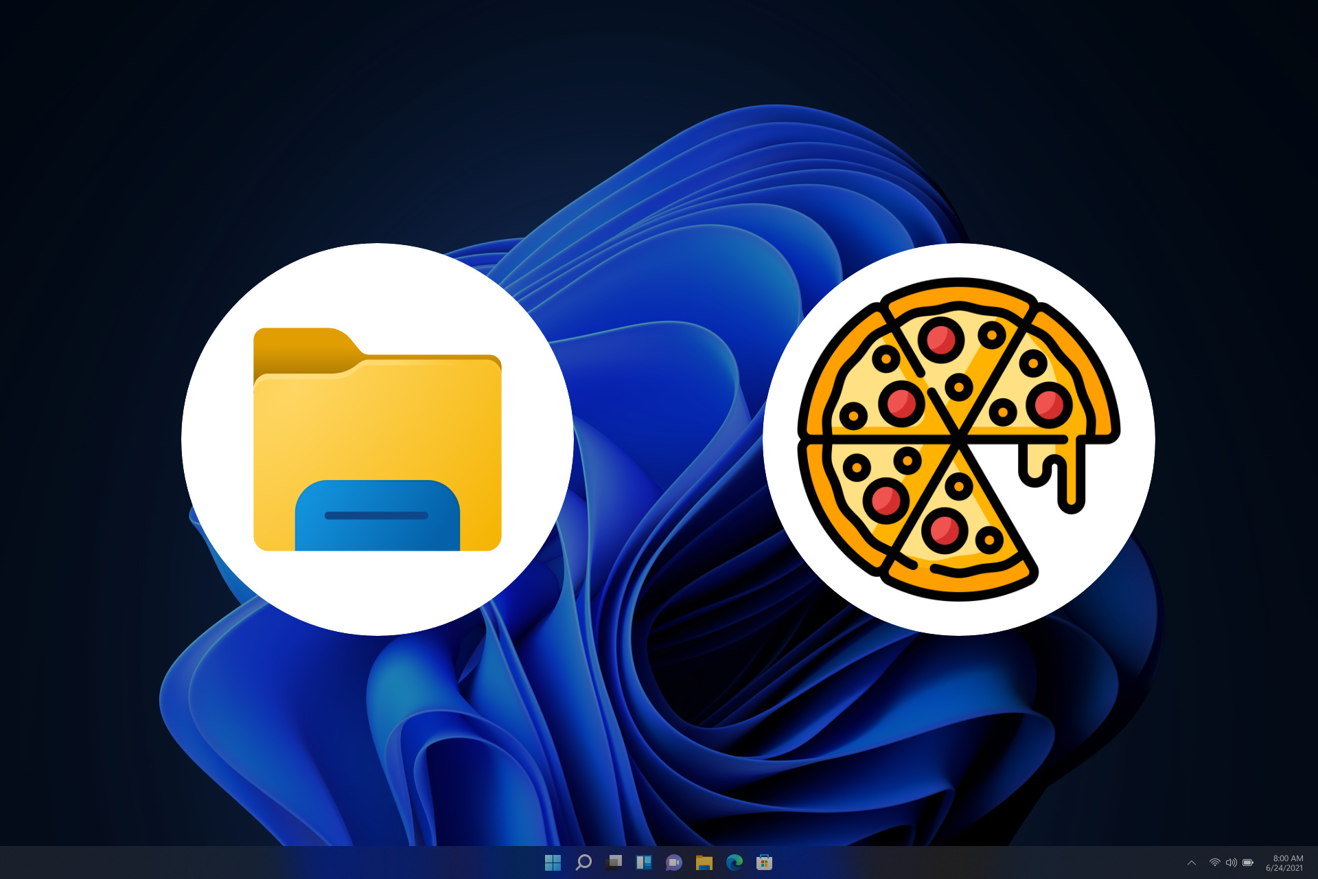
Task: Click the volume speaker icon
Action: click(x=1231, y=863)
